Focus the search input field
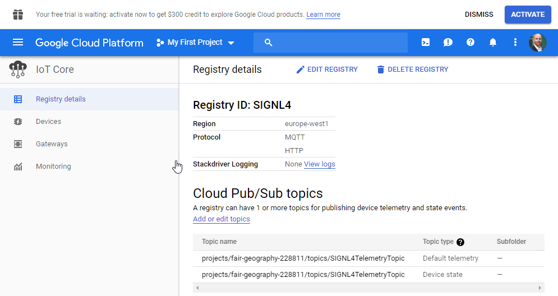 pyautogui.click(x=331, y=43)
